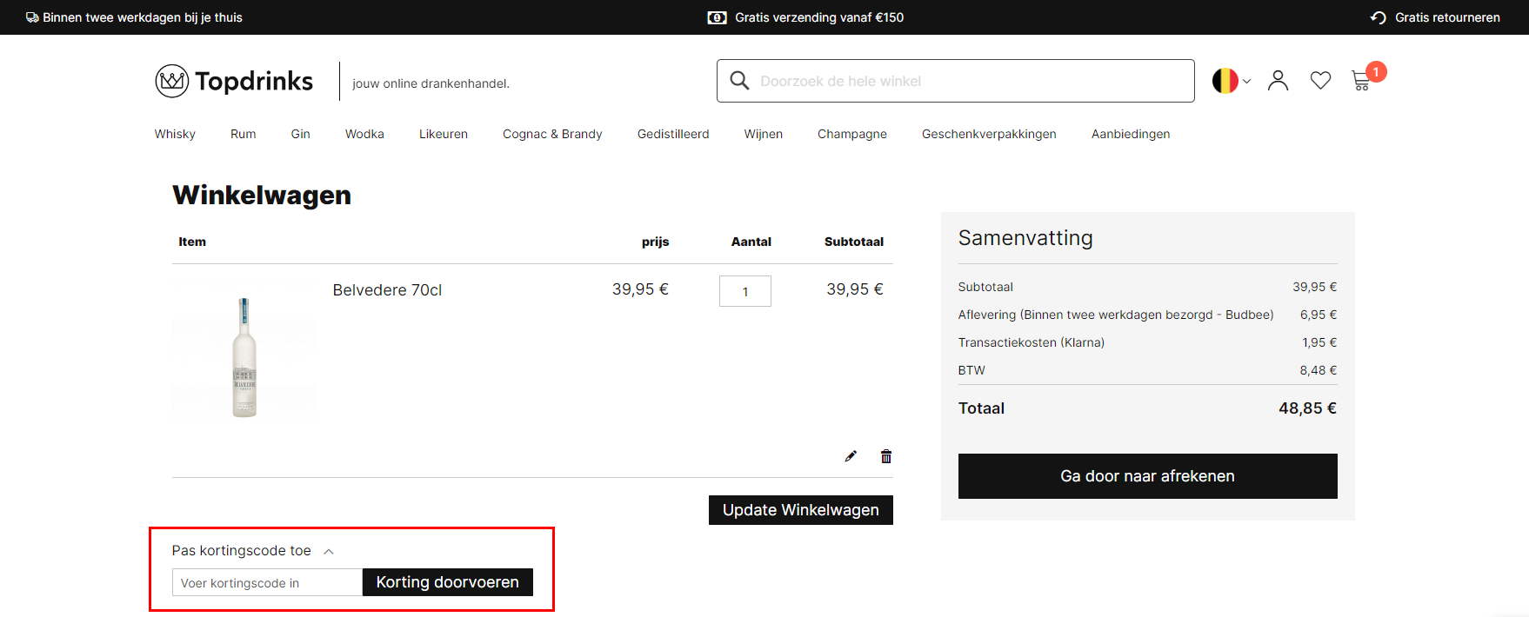Remove Belvedere with the trash icon
The width and height of the screenshot is (1529, 617).
886,456
